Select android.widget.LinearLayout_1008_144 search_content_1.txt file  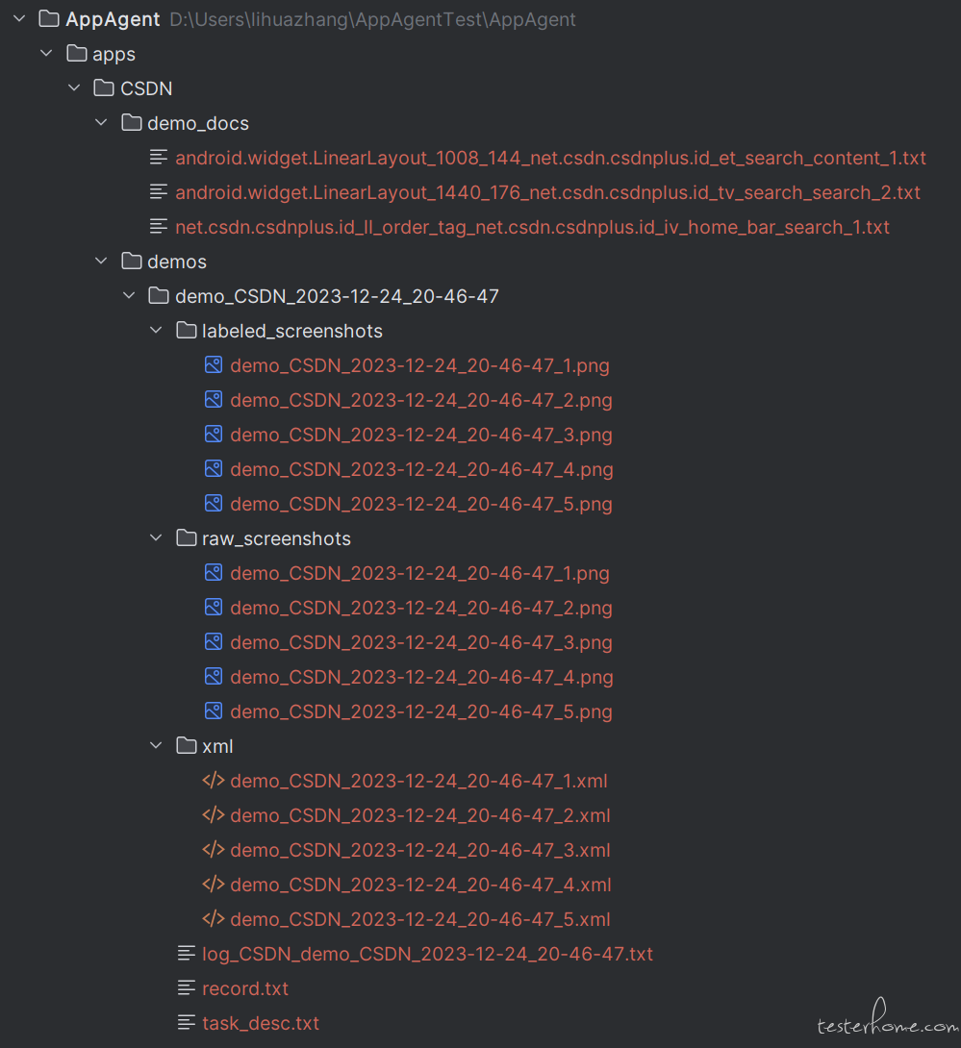click(x=550, y=158)
